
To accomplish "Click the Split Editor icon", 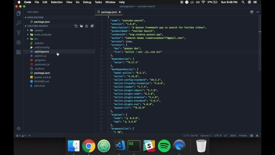I will pyautogui.click(x=252, y=12).
